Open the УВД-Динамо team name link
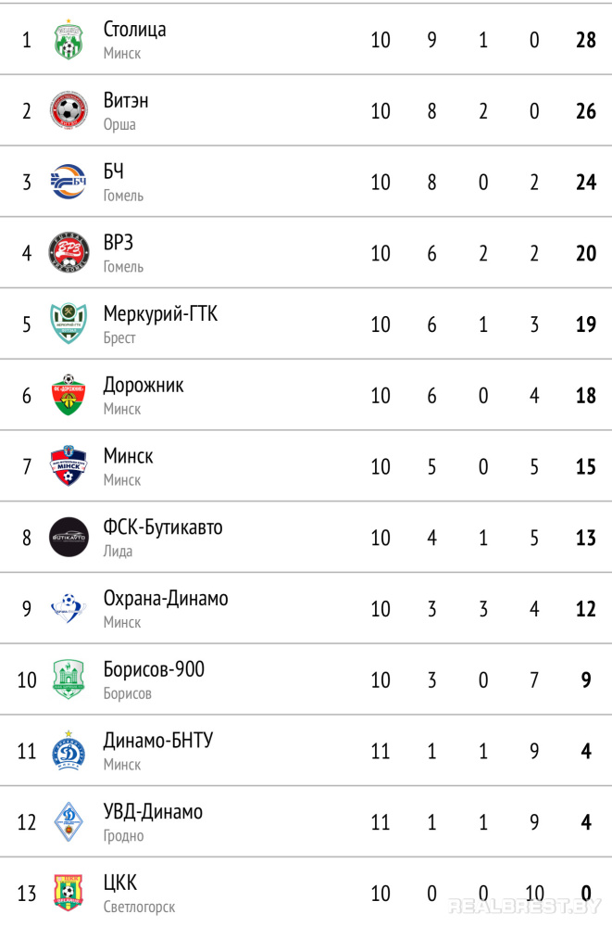 pos(153,812)
